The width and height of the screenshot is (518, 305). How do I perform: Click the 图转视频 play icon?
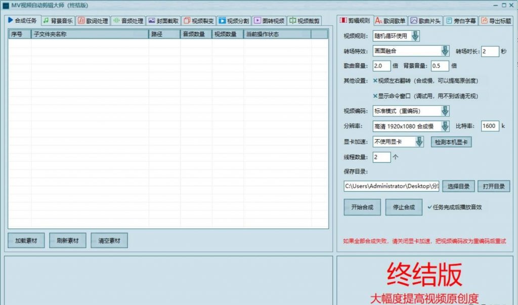(x=257, y=21)
